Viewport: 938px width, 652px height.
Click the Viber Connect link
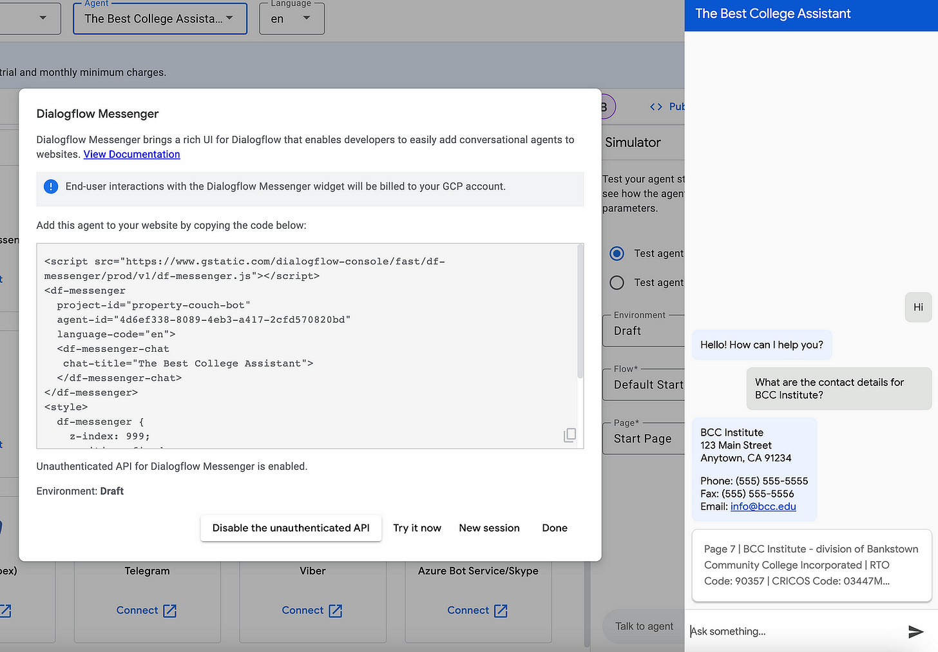tap(303, 610)
